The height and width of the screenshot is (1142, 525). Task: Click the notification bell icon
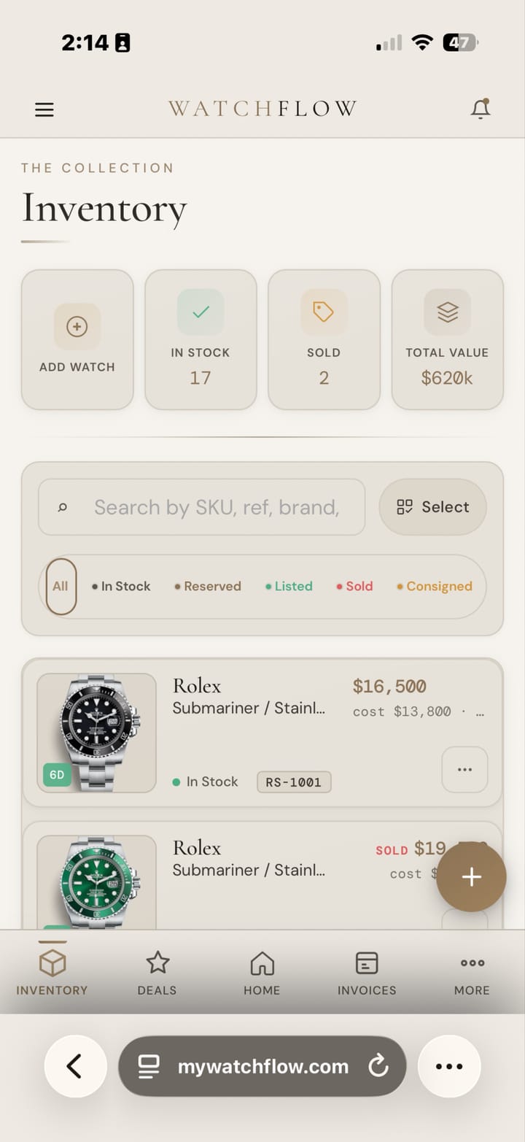pos(481,108)
